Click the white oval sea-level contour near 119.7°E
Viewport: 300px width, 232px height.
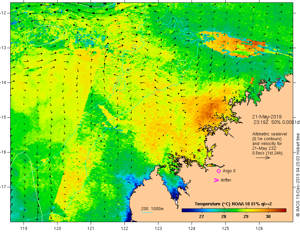coord(46,35)
